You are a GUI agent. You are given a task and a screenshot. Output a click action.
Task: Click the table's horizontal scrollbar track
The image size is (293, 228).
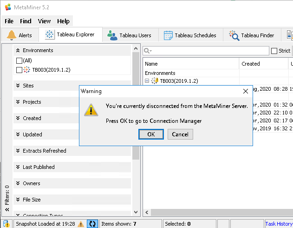coord(222,213)
